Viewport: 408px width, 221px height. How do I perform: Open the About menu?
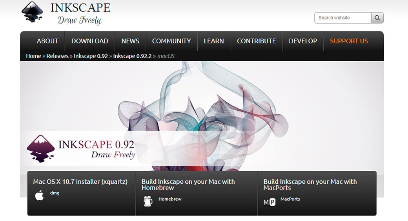pyautogui.click(x=47, y=41)
